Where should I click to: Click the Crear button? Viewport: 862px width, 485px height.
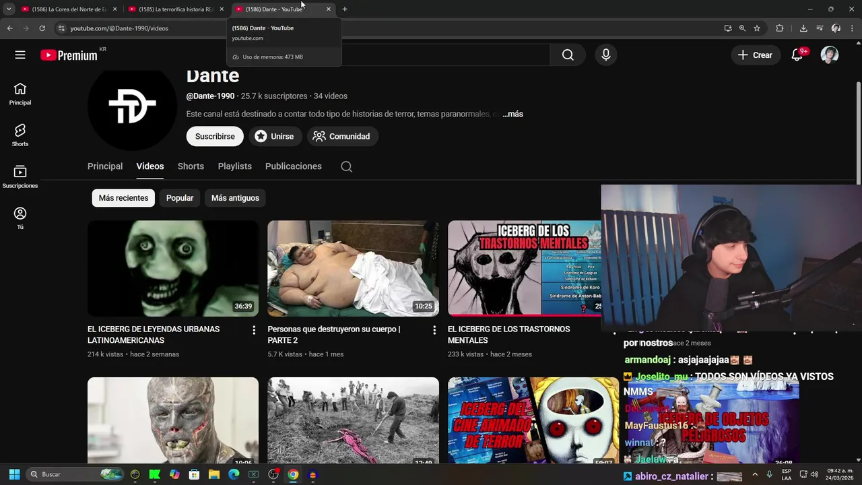tap(756, 55)
